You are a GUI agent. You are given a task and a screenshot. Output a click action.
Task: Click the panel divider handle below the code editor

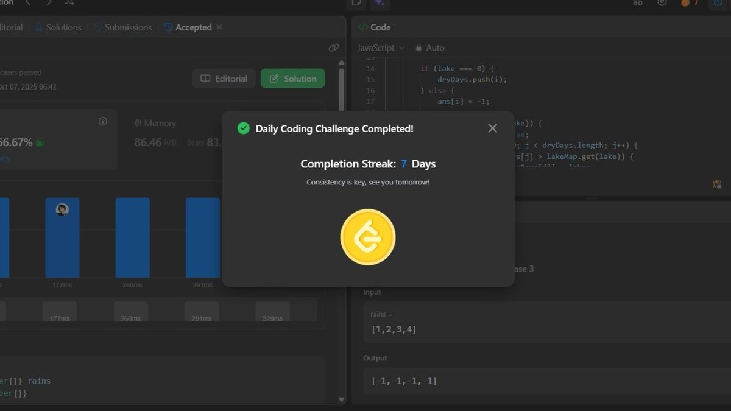coord(592,198)
